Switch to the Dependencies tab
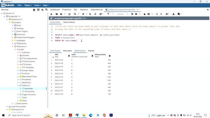Viewport: 210px width, 118px height. point(97,10)
